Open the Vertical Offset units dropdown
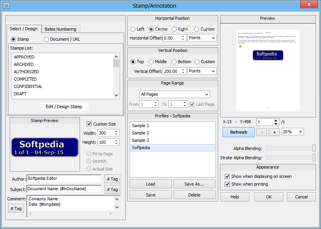321x229 pixels. (x=202, y=71)
